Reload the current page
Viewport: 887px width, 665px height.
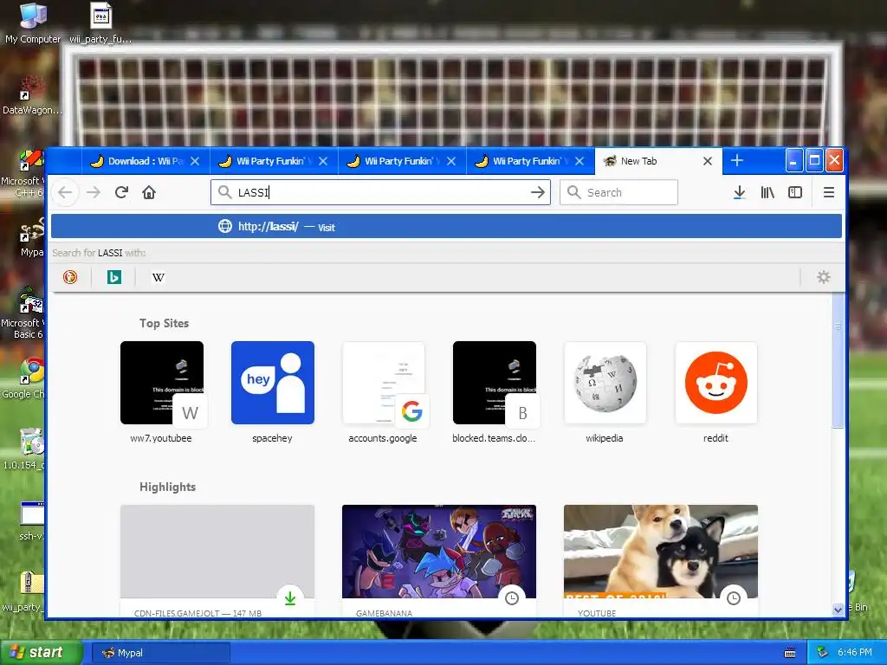pyautogui.click(x=121, y=192)
